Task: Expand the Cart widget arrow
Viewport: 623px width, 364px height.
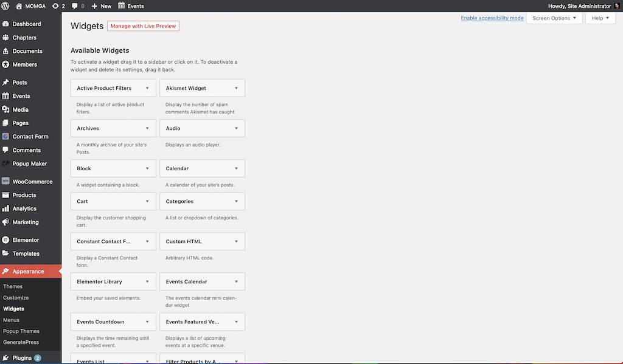Action: pyautogui.click(x=147, y=201)
